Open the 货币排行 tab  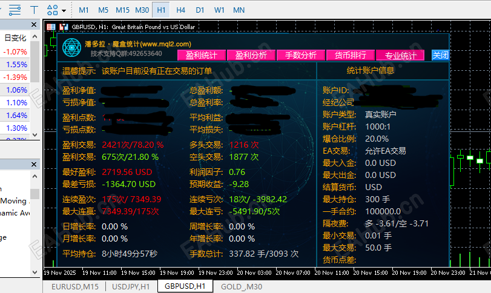click(351, 56)
